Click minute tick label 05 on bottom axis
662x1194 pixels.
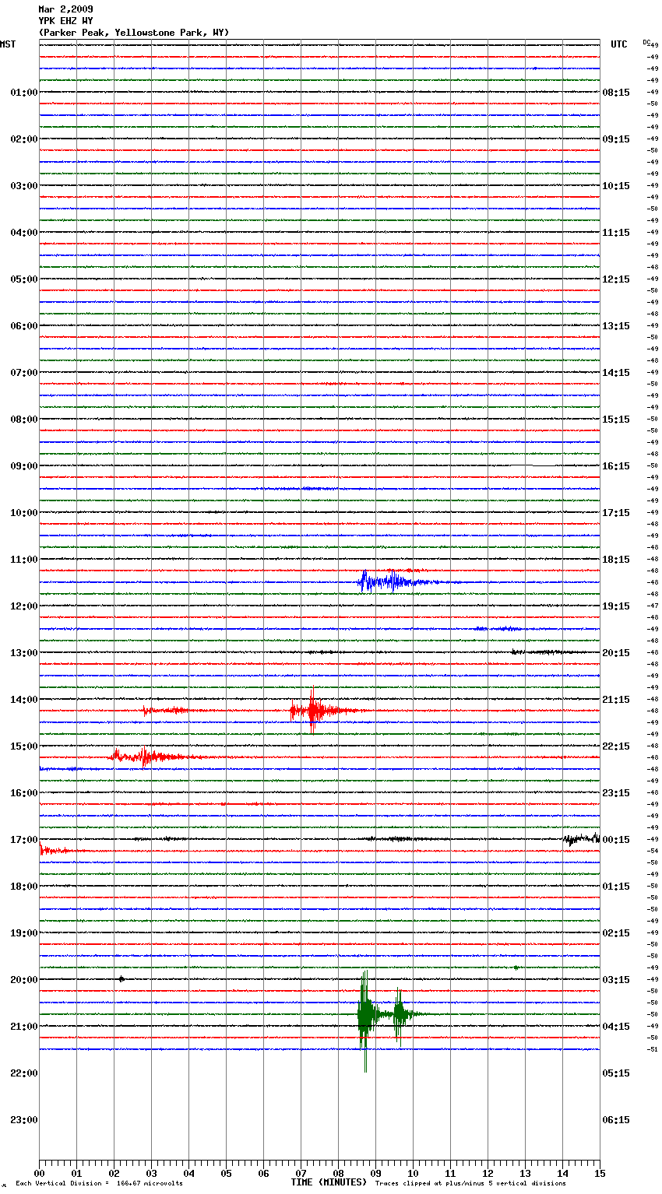(x=226, y=1173)
